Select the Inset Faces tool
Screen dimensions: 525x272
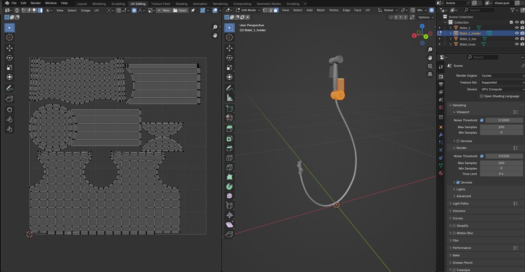point(229,139)
